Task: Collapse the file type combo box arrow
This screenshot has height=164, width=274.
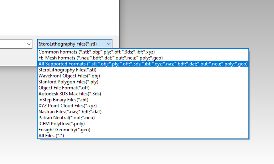Action: click(109, 44)
